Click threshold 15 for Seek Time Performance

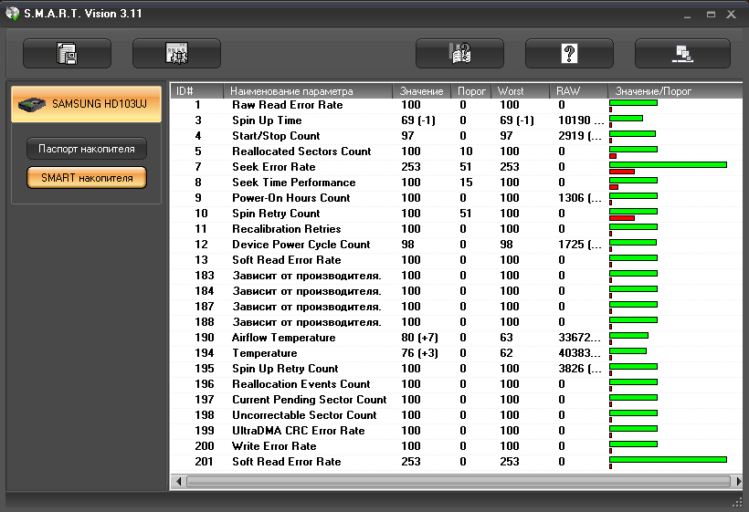click(466, 183)
